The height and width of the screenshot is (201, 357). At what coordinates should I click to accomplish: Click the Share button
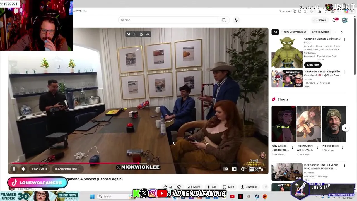(x=194, y=187)
